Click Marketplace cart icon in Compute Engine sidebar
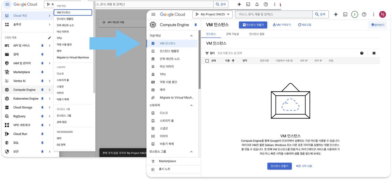 coord(153,161)
